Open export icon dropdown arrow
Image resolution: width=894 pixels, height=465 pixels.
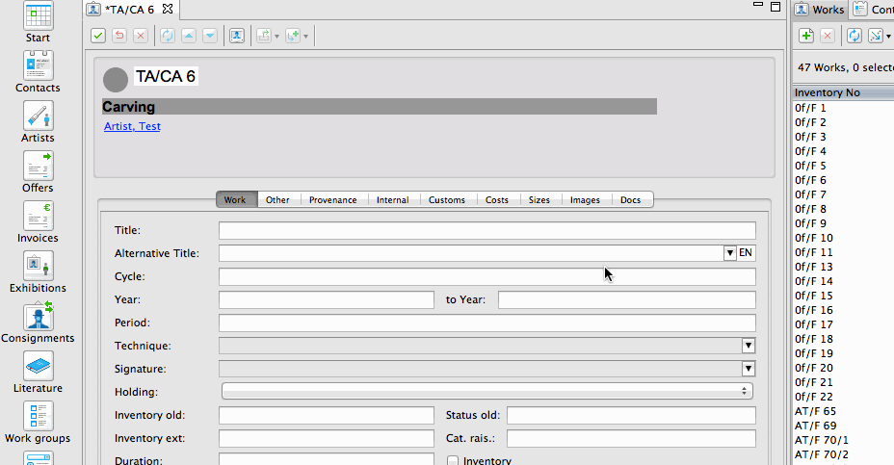tap(277, 37)
